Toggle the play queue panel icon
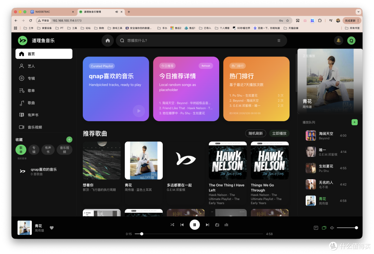 coord(324,228)
